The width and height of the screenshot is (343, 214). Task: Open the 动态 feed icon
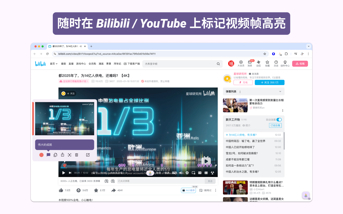[x=259, y=63]
